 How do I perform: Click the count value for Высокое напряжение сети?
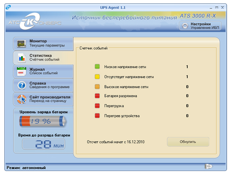pyautogui.click(x=187, y=87)
